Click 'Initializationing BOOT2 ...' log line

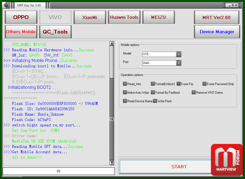31,87
